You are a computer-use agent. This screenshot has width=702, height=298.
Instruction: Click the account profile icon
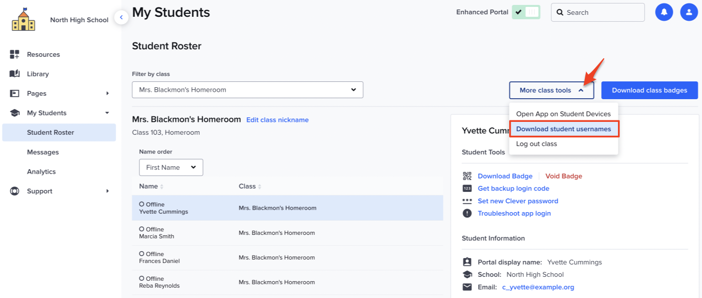pos(689,12)
